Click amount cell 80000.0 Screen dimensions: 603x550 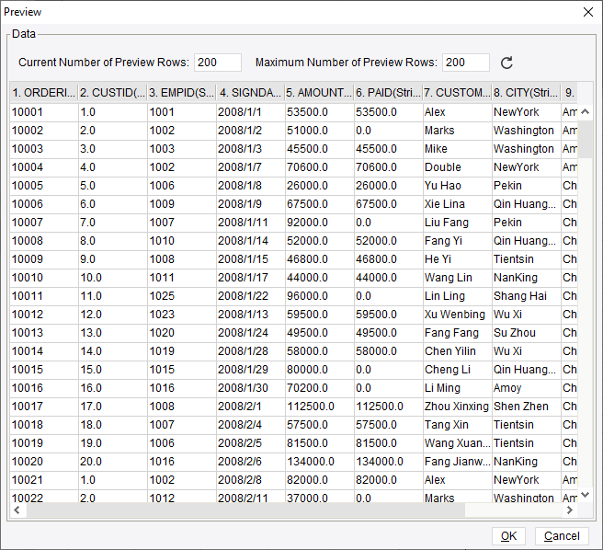[x=319, y=370]
